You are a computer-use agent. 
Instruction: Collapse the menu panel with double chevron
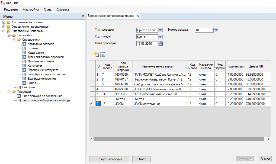click(x=83, y=16)
